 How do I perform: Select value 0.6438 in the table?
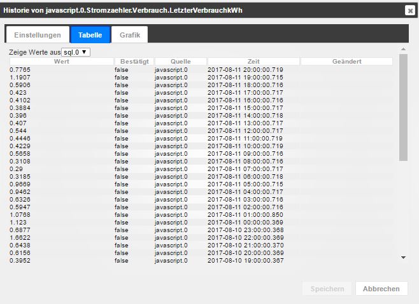point(20,245)
